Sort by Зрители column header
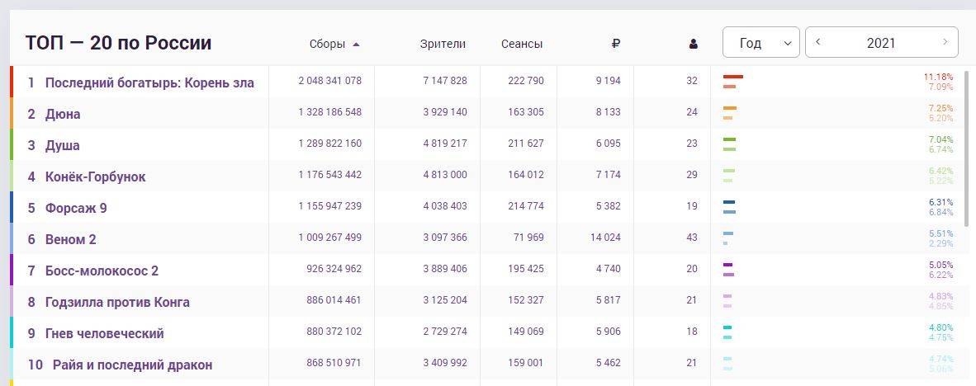Image resolution: width=976 pixels, height=386 pixels. tap(443, 45)
